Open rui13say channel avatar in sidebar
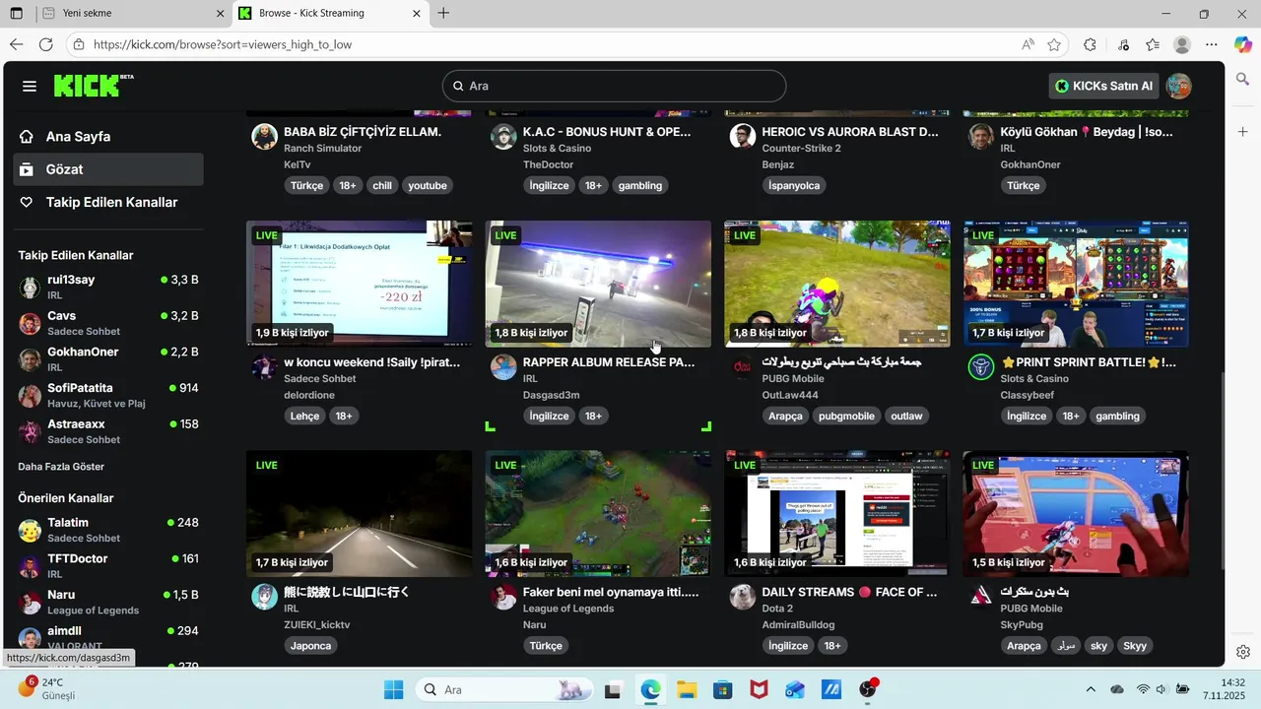 point(30,287)
